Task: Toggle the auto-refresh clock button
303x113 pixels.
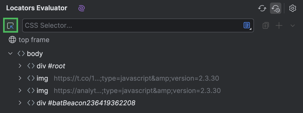Action: [x=275, y=8]
